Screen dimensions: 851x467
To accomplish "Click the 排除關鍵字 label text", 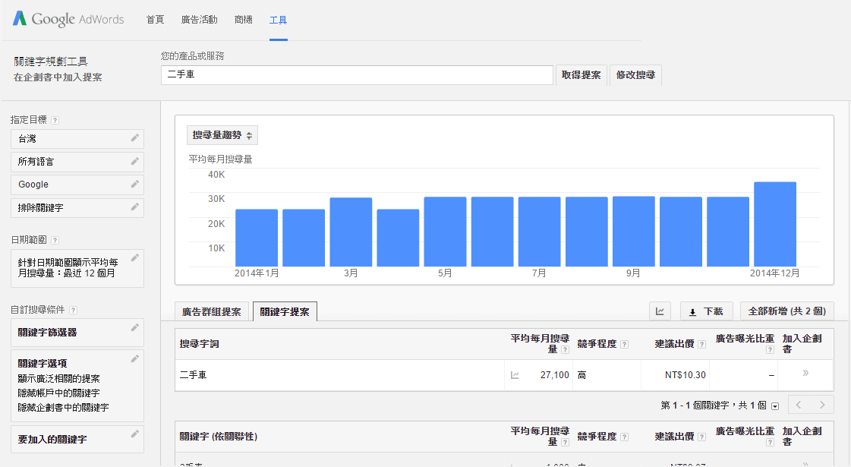I will pos(41,208).
